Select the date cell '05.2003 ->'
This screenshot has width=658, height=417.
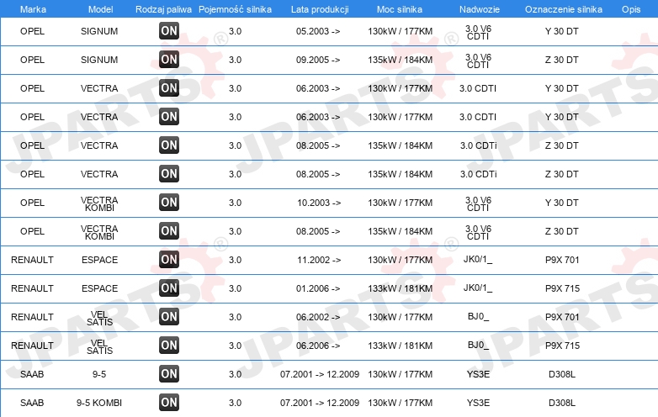318,31
